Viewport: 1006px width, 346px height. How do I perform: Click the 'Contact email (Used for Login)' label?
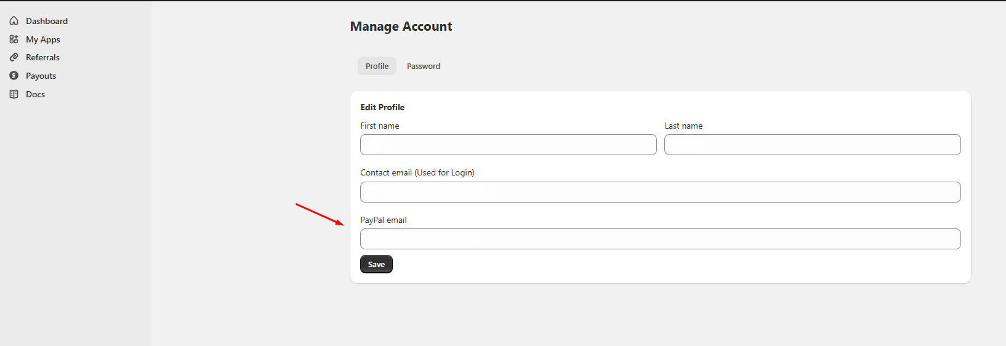point(417,172)
